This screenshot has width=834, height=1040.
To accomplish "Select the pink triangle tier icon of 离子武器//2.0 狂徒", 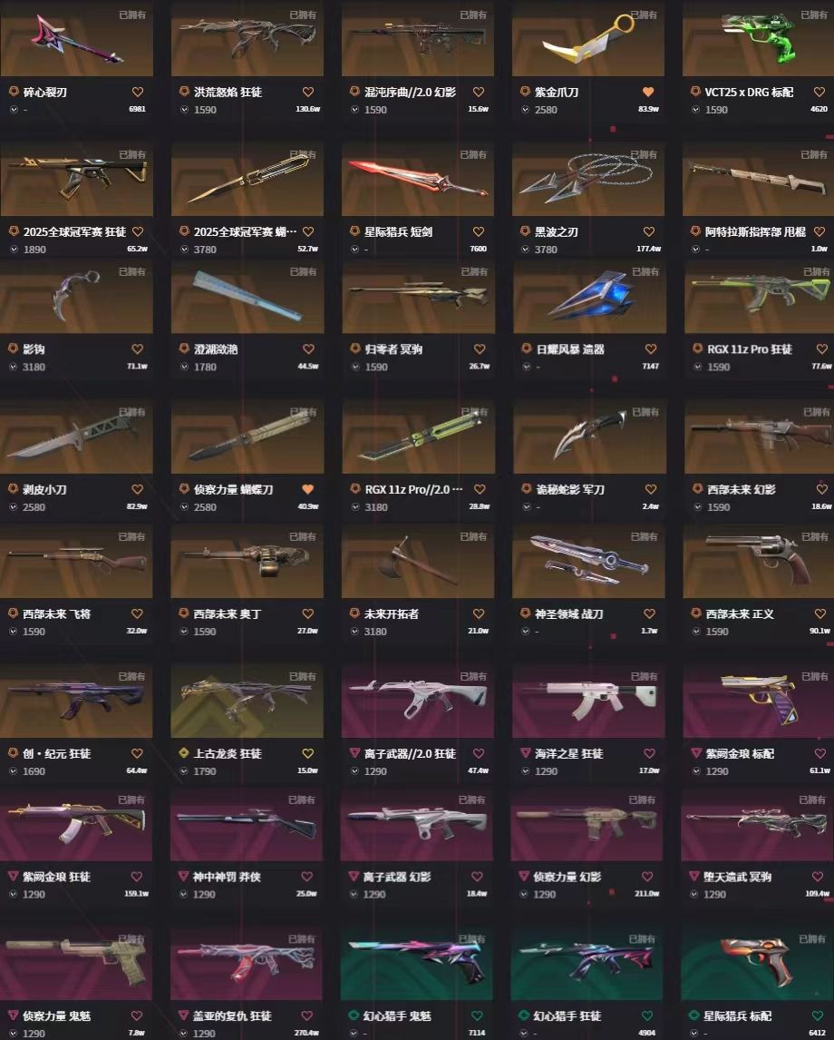I will pos(354,753).
